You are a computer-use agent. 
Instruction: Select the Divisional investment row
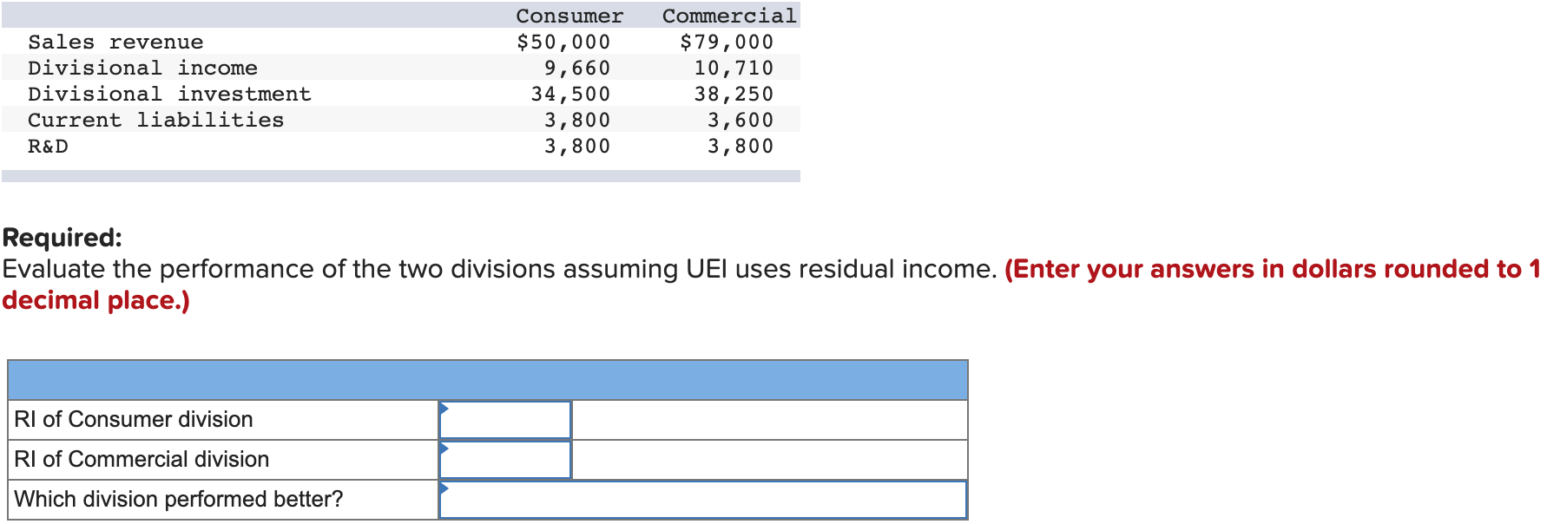pos(168,93)
